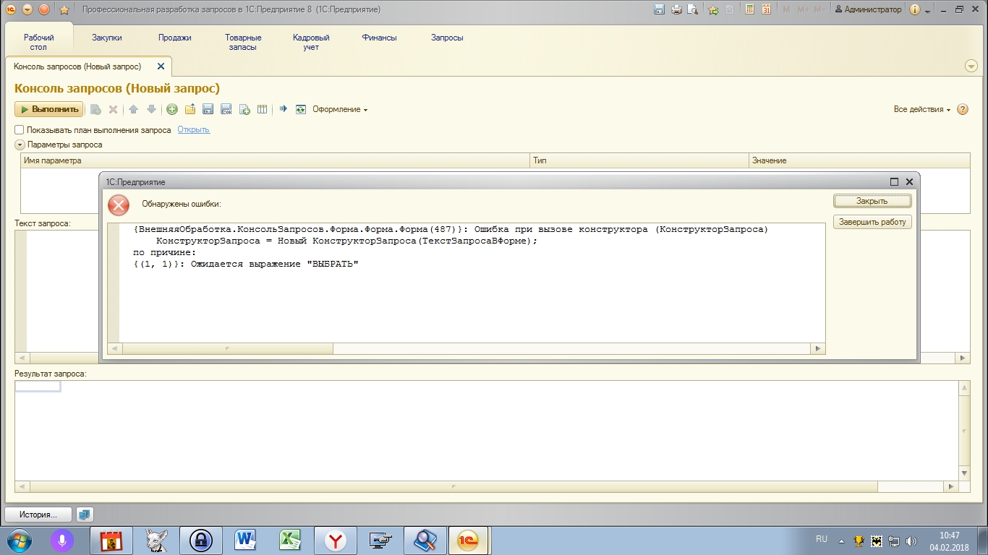The height and width of the screenshot is (555, 988).
Task: Follow the 'Открыть' link
Action: coord(194,130)
